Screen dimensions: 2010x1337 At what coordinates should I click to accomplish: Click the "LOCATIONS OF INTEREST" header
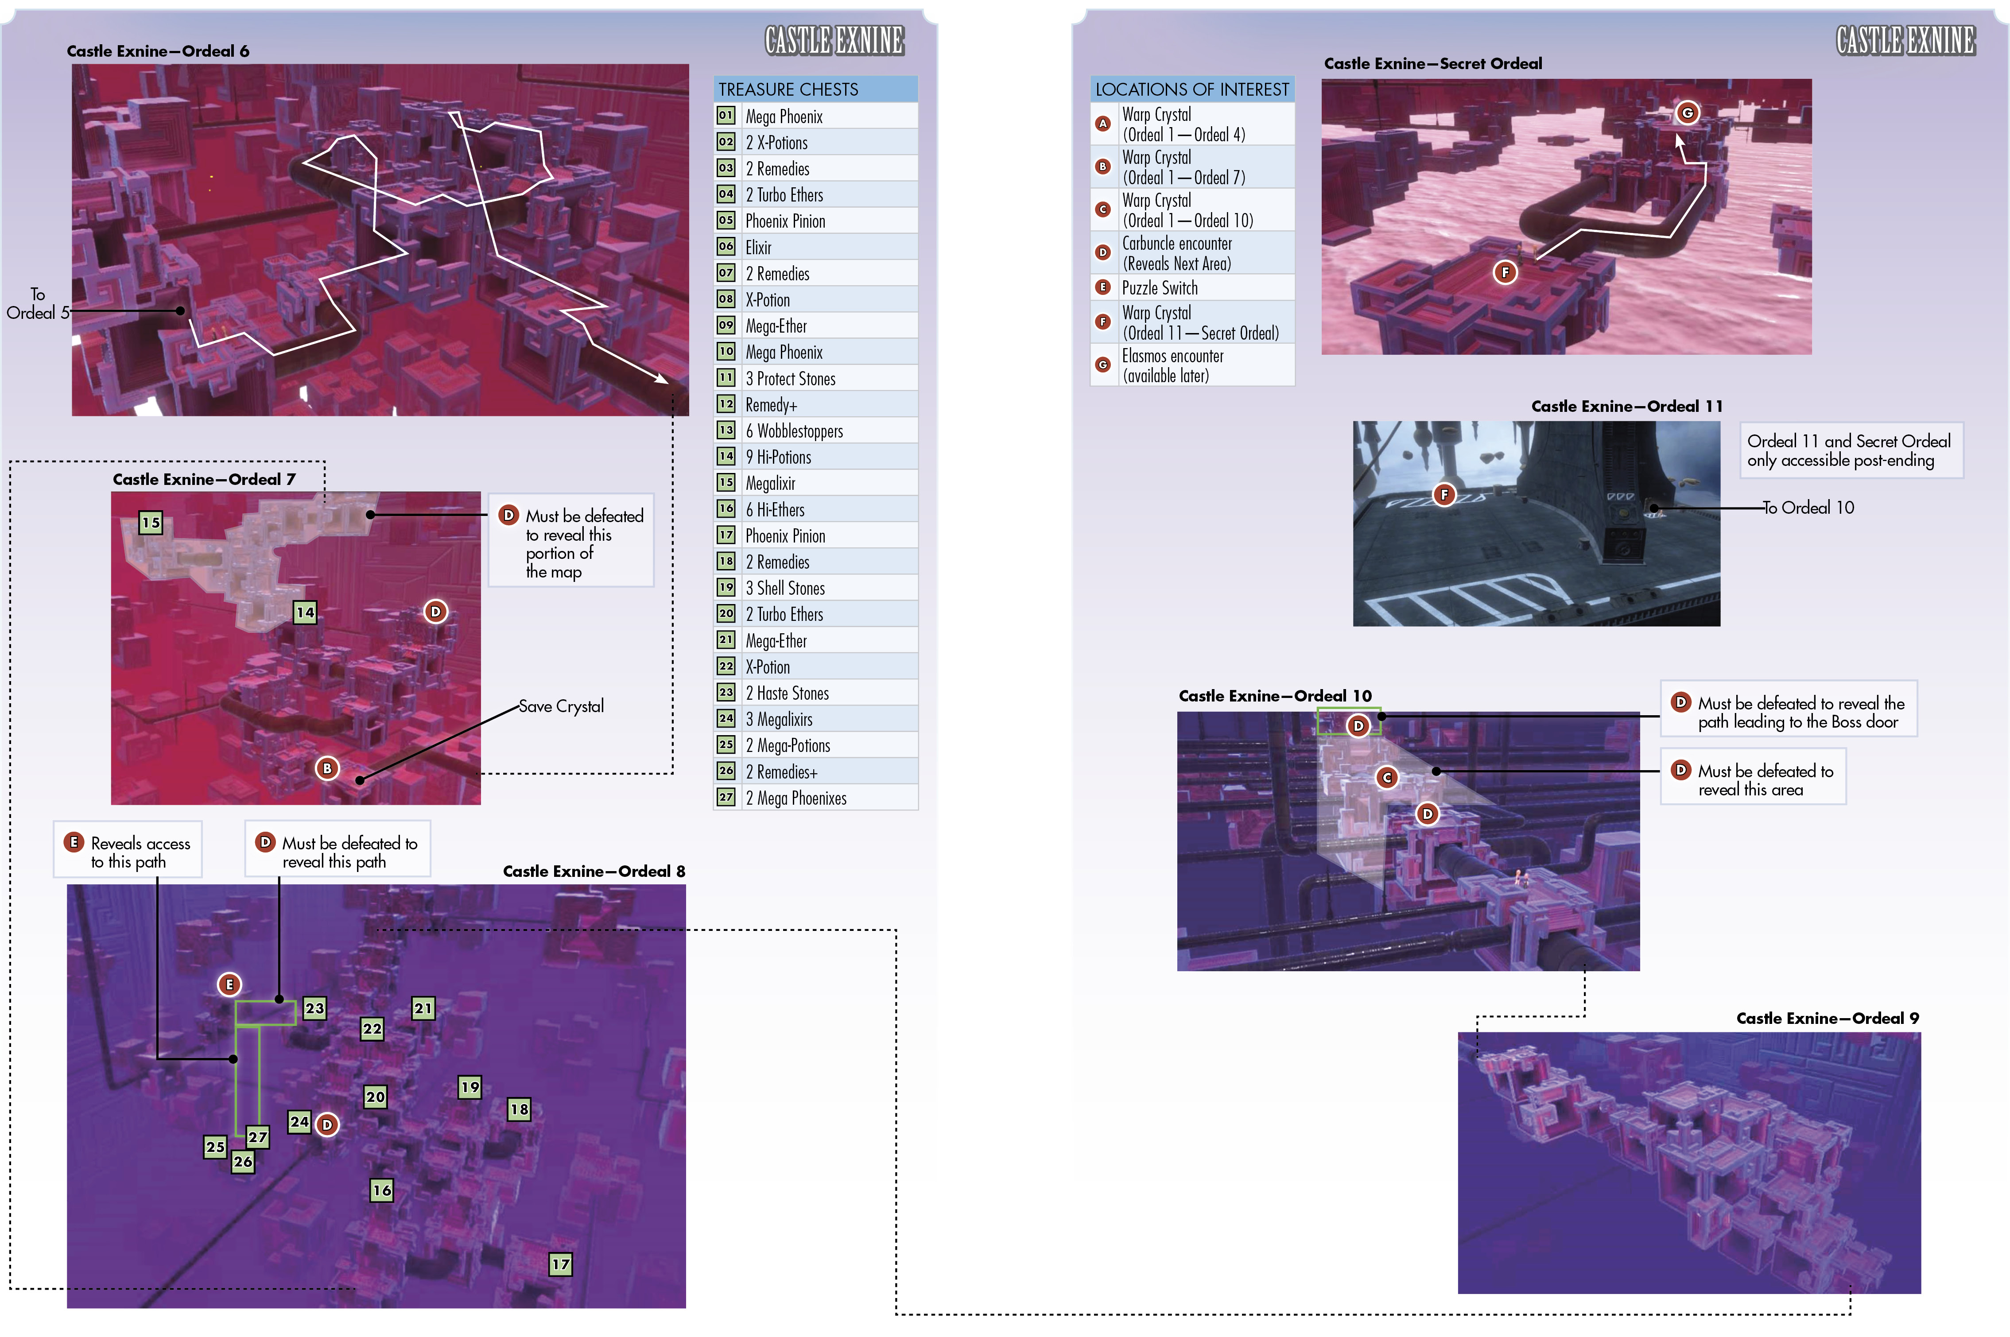[x=1192, y=89]
